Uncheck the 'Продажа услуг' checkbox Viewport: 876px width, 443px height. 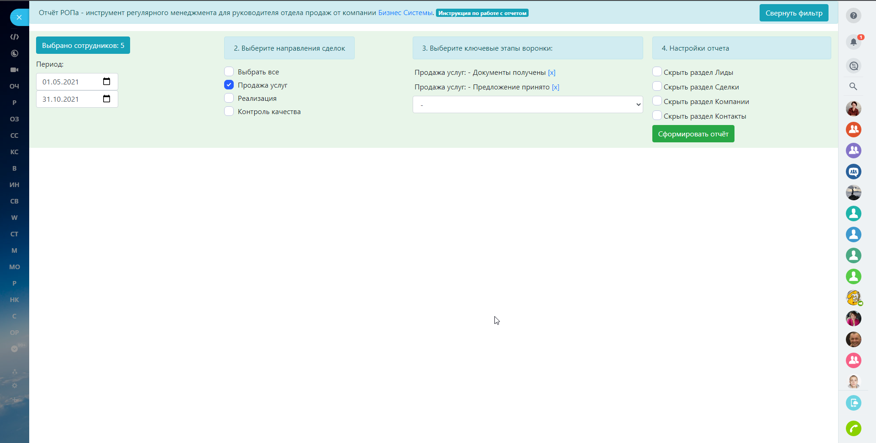click(229, 85)
